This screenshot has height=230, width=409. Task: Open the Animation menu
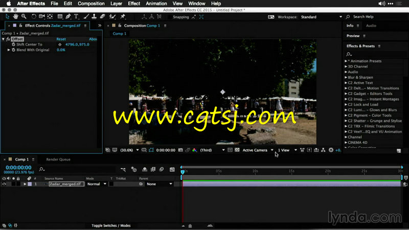click(x=156, y=4)
